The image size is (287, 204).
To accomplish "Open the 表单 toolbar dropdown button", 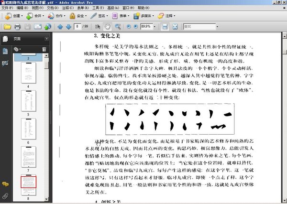I will pyautogui.click(x=121, y=16).
